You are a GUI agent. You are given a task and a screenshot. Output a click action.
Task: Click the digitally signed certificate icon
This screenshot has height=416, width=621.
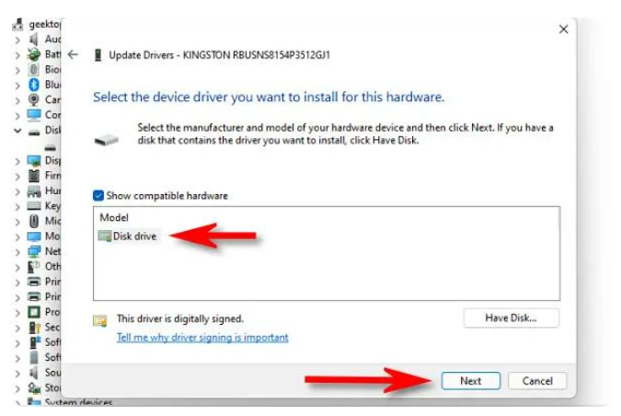pyautogui.click(x=99, y=320)
